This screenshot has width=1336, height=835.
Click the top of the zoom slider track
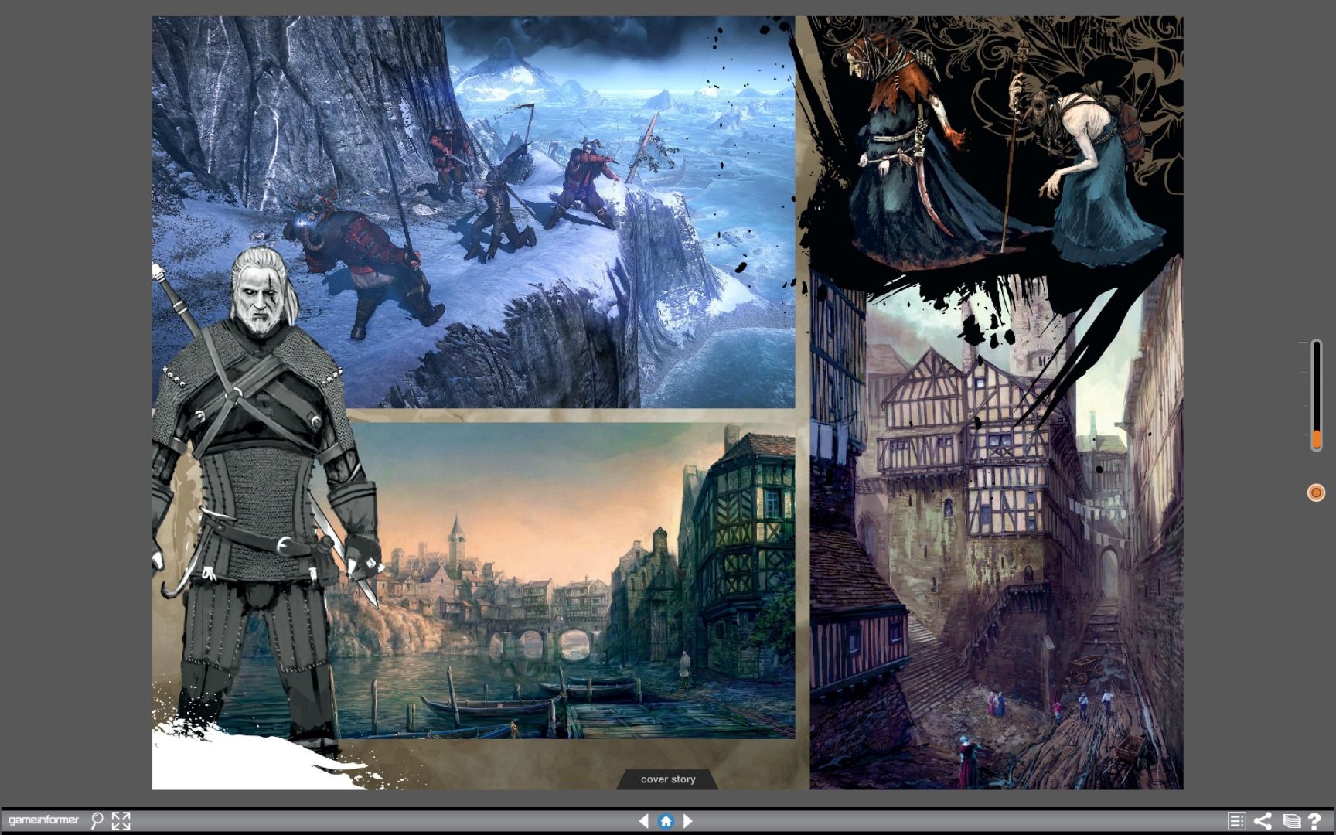[x=1315, y=344]
